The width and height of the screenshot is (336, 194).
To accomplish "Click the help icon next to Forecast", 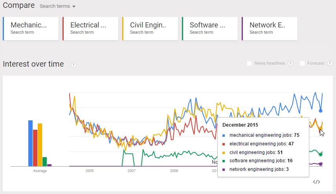I will coord(330,63).
